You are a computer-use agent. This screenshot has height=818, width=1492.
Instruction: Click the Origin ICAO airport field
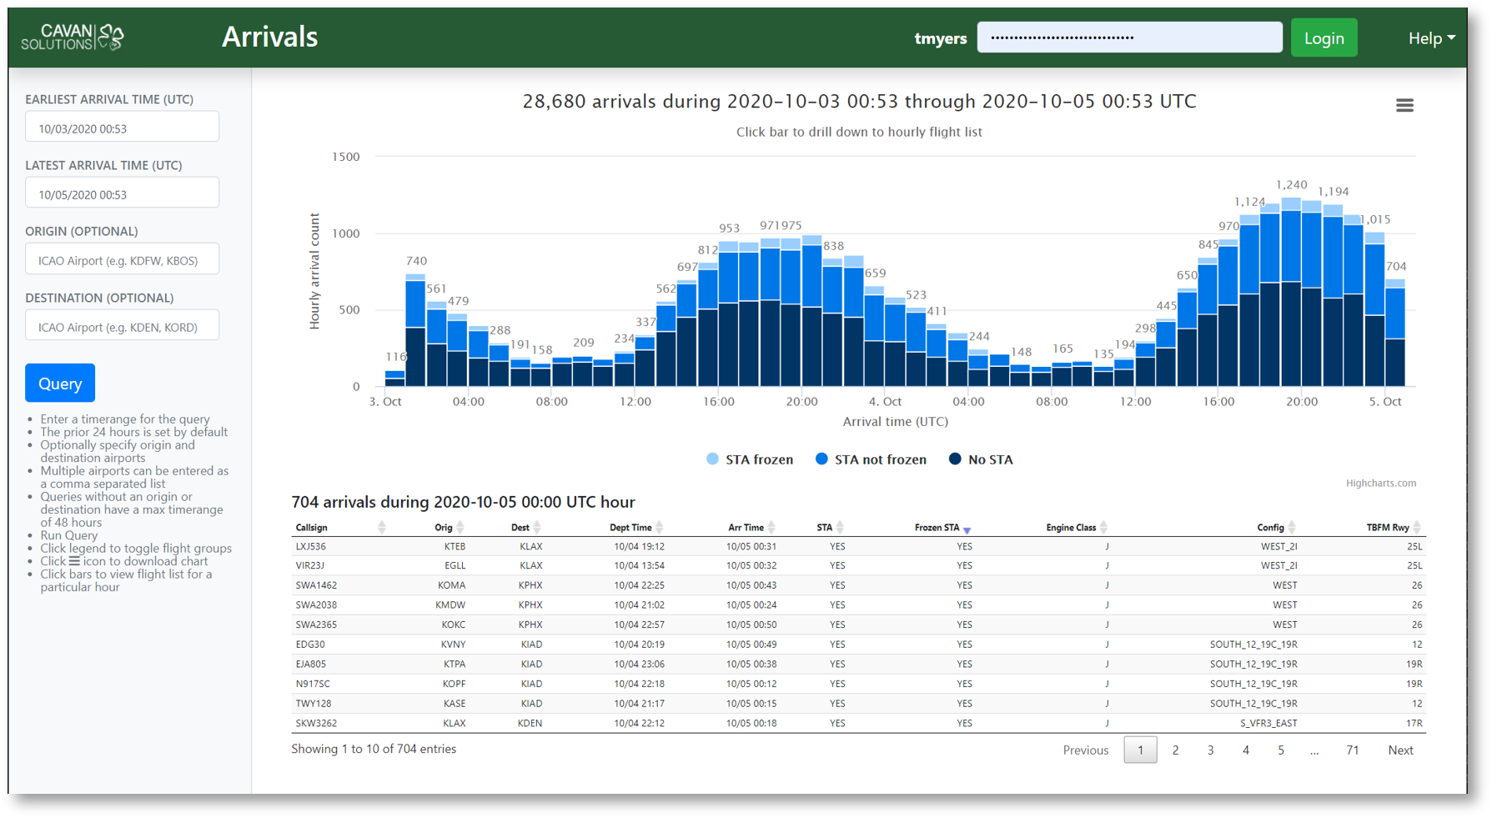(123, 260)
